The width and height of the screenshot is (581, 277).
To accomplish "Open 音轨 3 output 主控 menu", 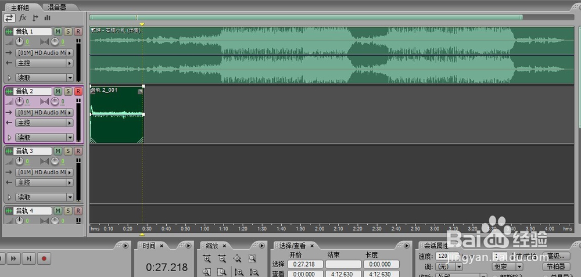I will coord(44,182).
